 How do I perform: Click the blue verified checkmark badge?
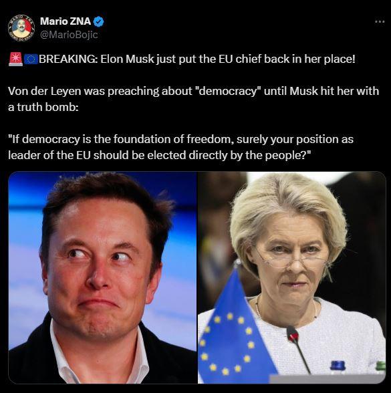coord(98,21)
